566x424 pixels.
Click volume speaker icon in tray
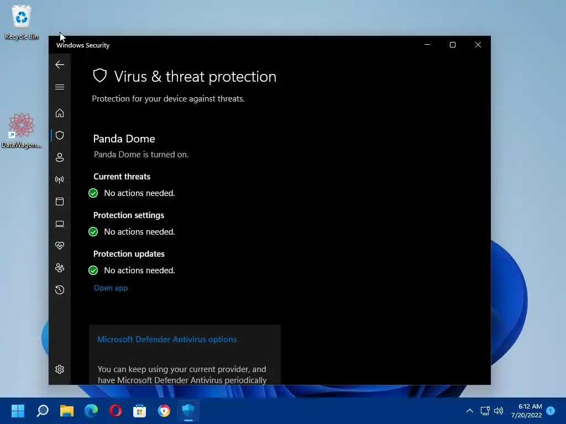499,411
